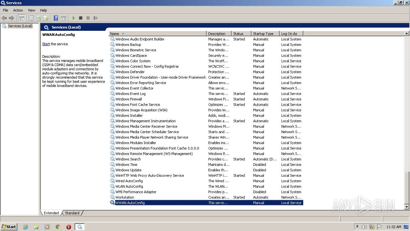
Task: Click the list scrollbar down arrow
Action: pos(407,207)
